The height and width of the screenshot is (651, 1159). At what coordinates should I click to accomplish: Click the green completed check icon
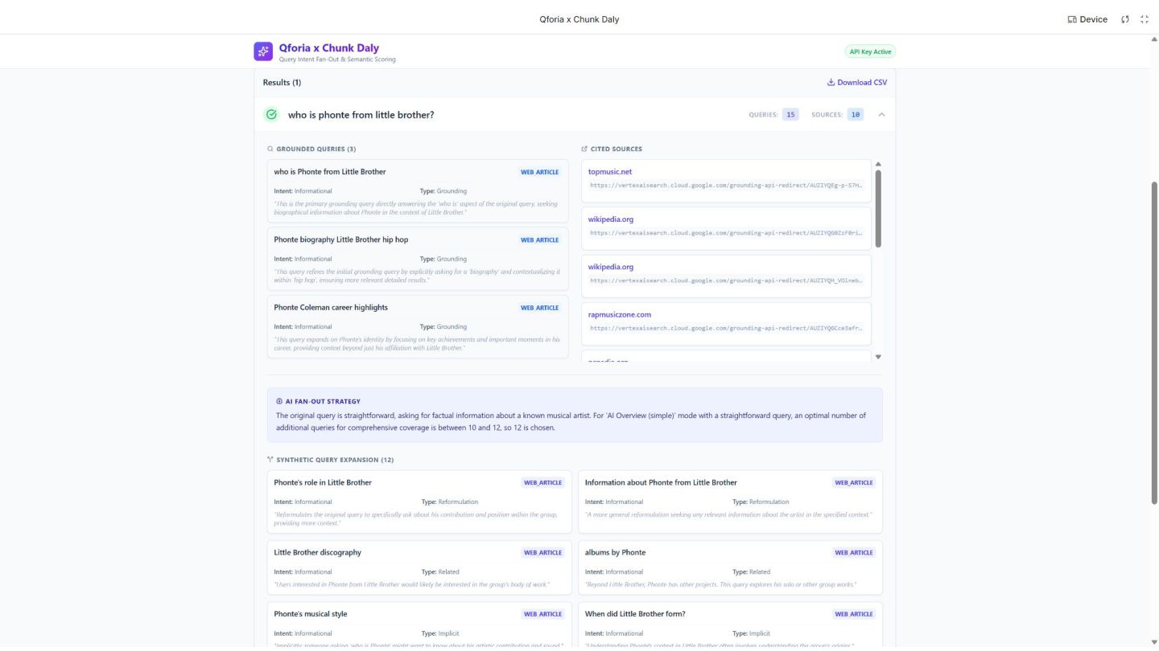click(271, 115)
